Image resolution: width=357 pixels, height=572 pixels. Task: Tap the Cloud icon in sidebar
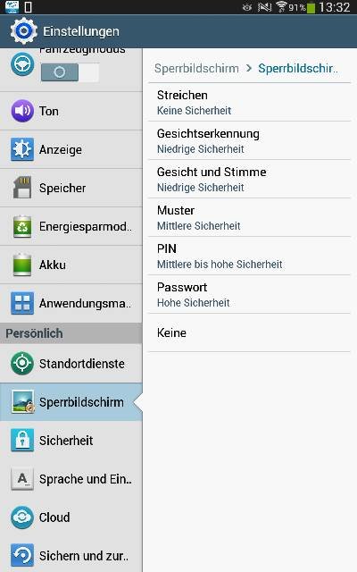coord(22,517)
